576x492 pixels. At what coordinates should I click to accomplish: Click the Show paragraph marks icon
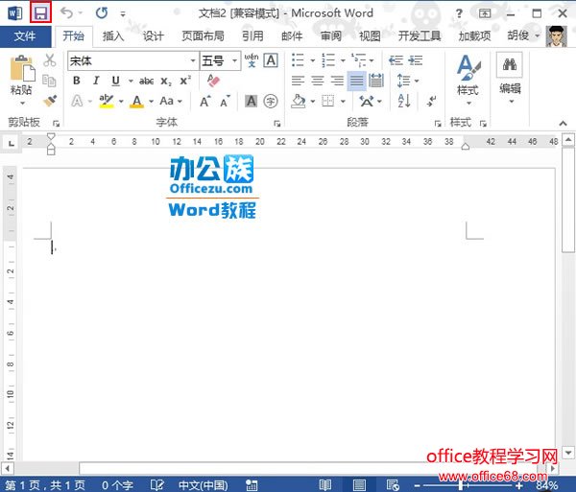click(432, 101)
